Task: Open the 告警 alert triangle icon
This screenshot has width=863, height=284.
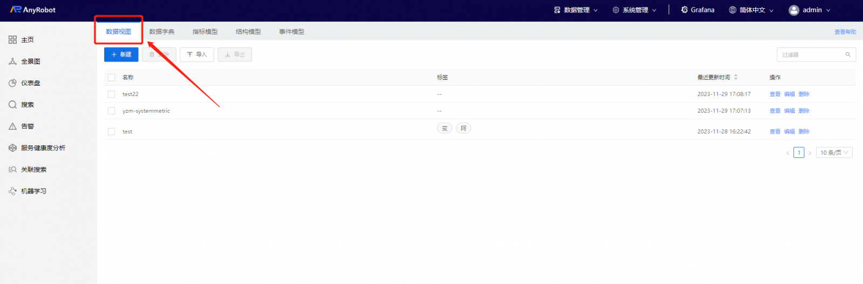Action: coord(12,126)
